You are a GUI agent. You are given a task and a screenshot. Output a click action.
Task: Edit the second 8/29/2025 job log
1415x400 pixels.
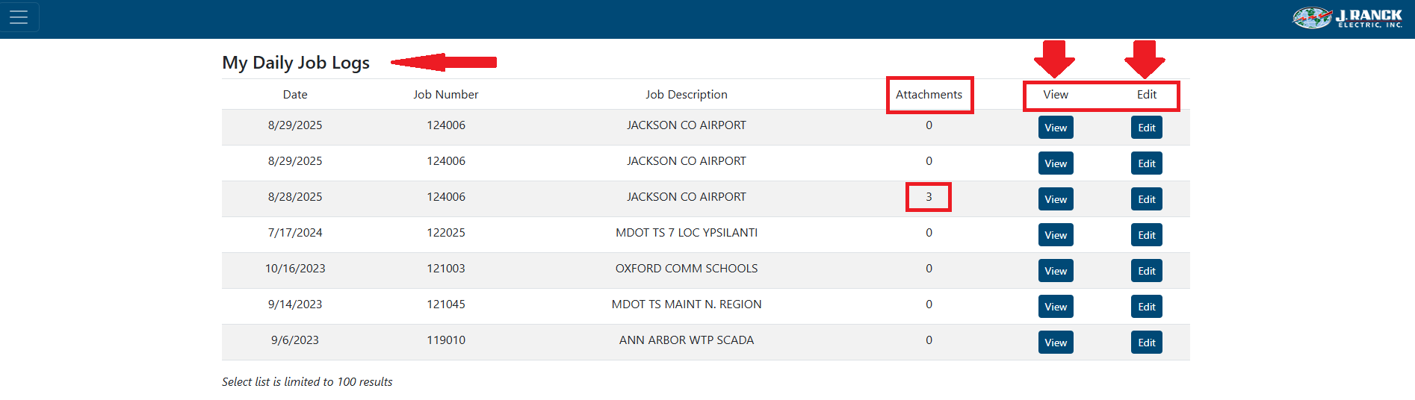[1146, 163]
